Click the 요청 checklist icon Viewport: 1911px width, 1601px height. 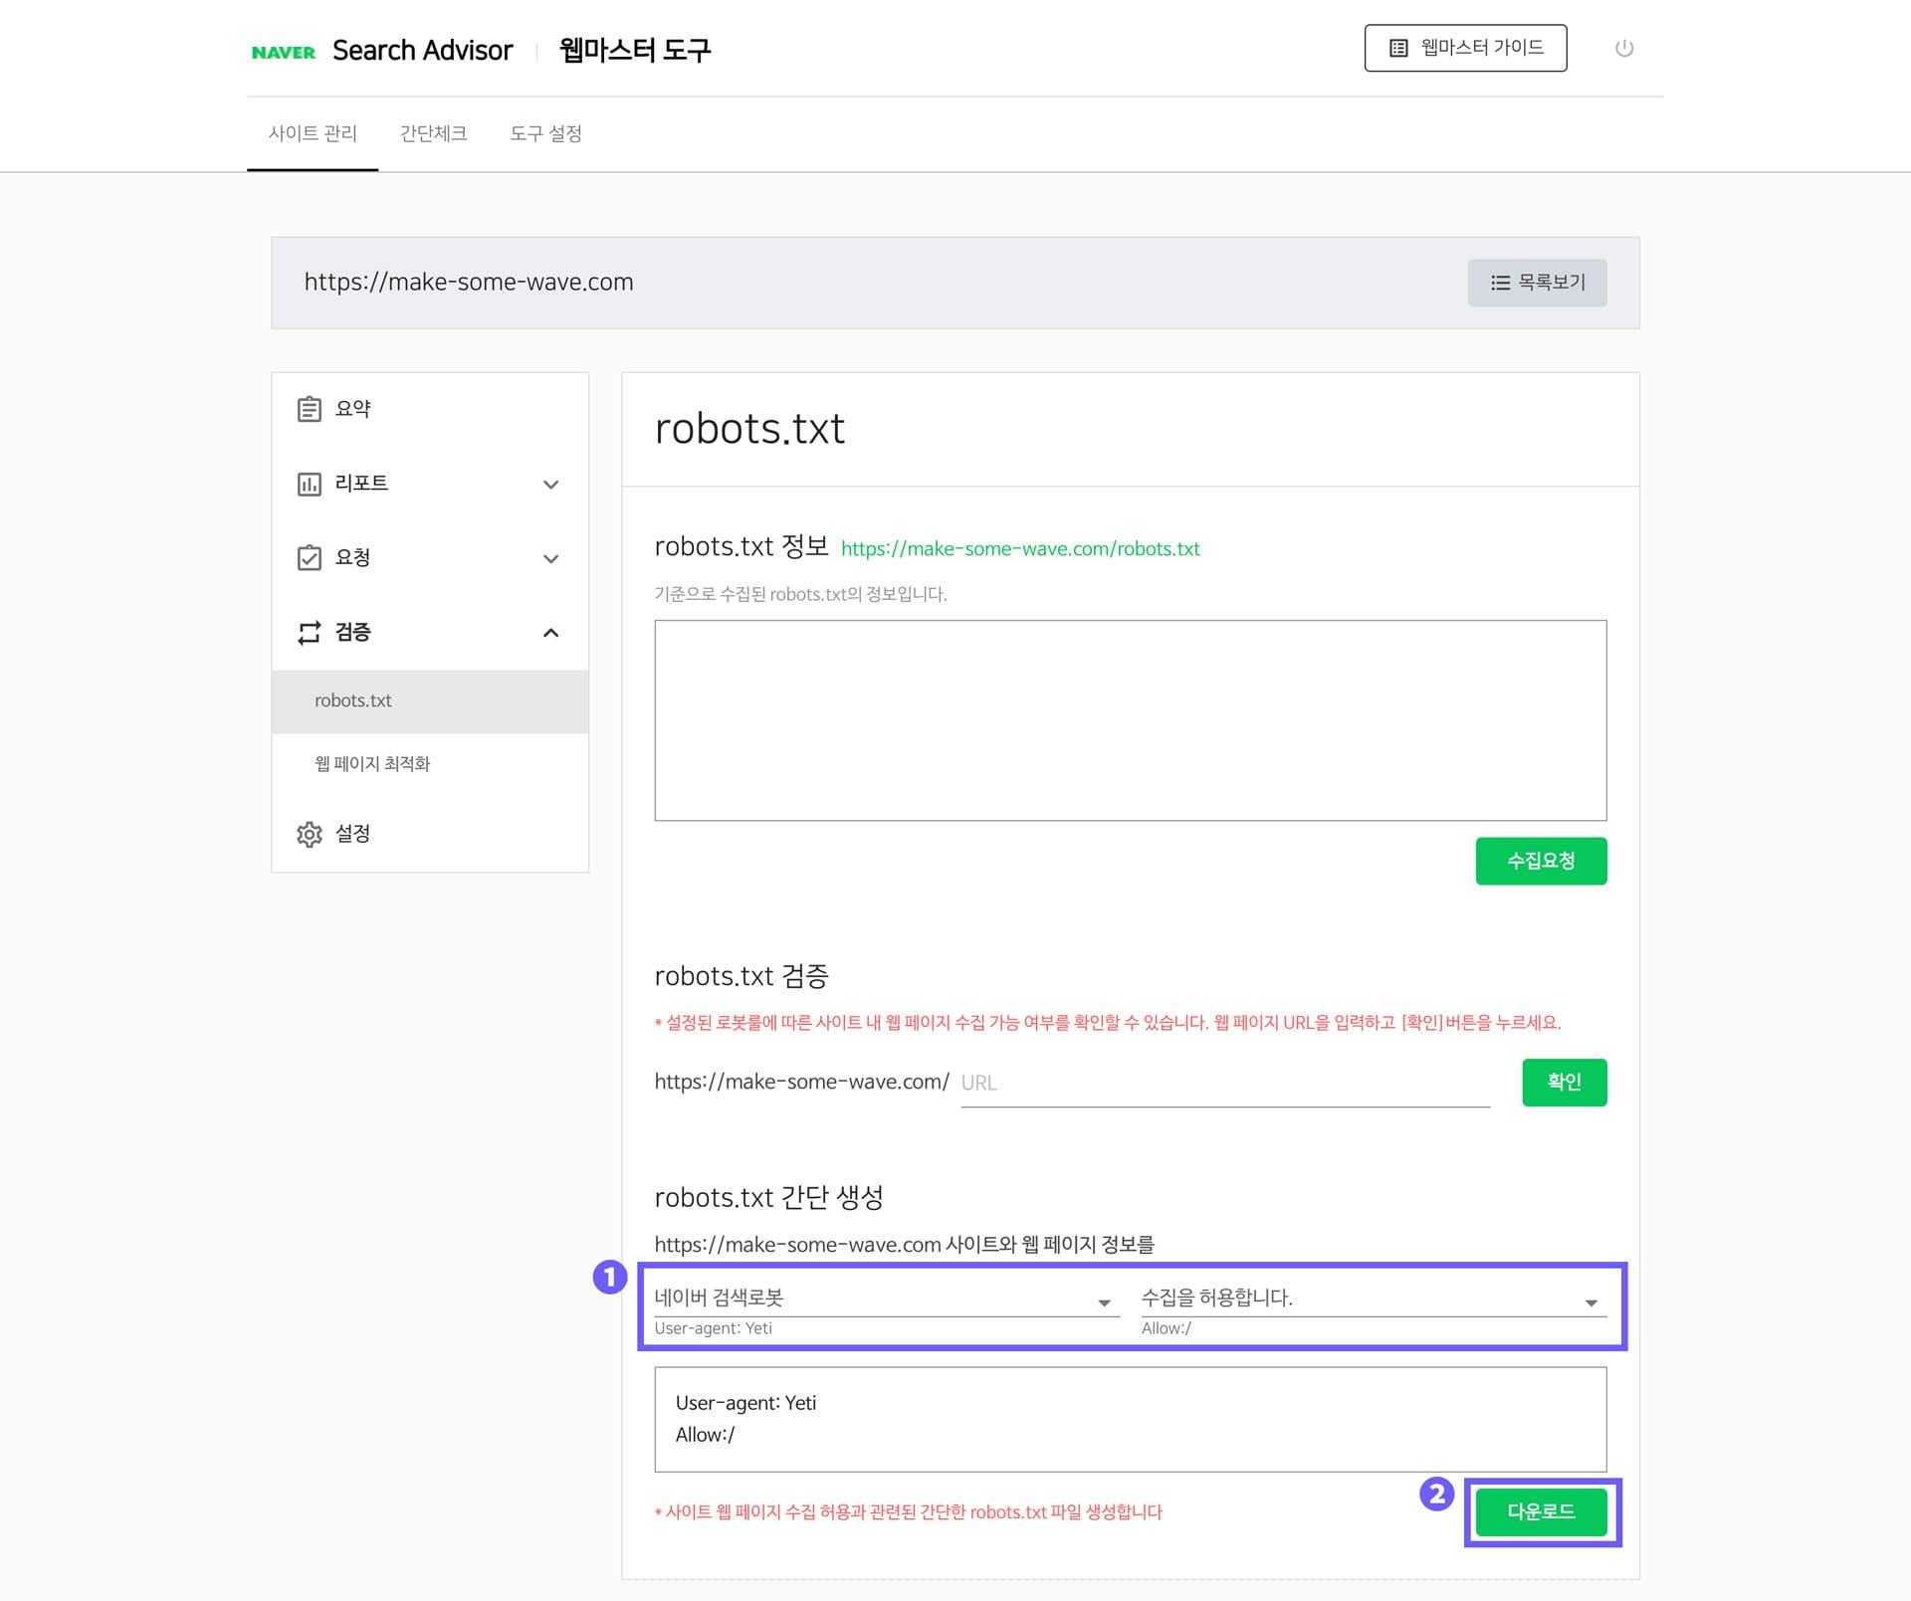click(310, 557)
